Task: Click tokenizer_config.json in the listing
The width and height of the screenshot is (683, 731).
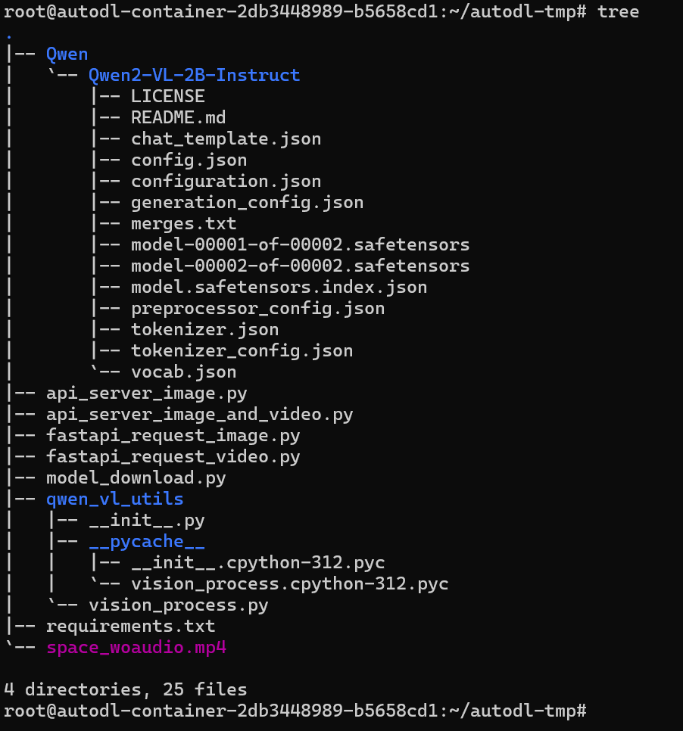Action: (x=242, y=350)
